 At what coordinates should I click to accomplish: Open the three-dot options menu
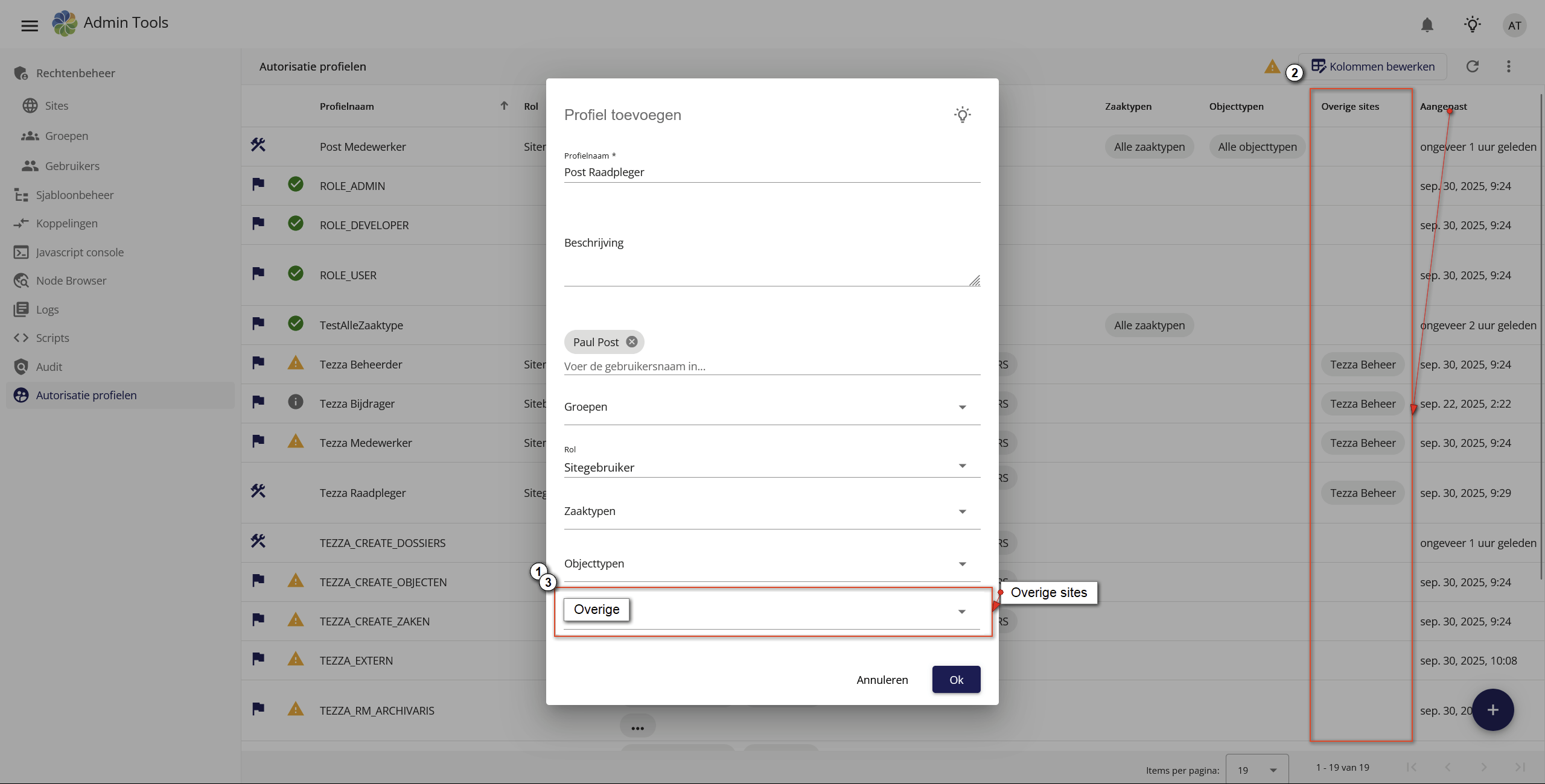[x=1509, y=66]
